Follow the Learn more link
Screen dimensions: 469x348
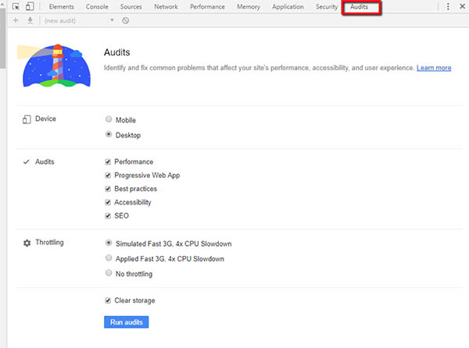(x=434, y=68)
